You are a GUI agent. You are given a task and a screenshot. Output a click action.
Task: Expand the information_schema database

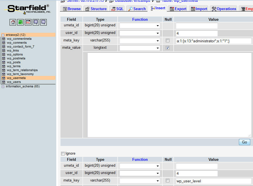click(3, 87)
